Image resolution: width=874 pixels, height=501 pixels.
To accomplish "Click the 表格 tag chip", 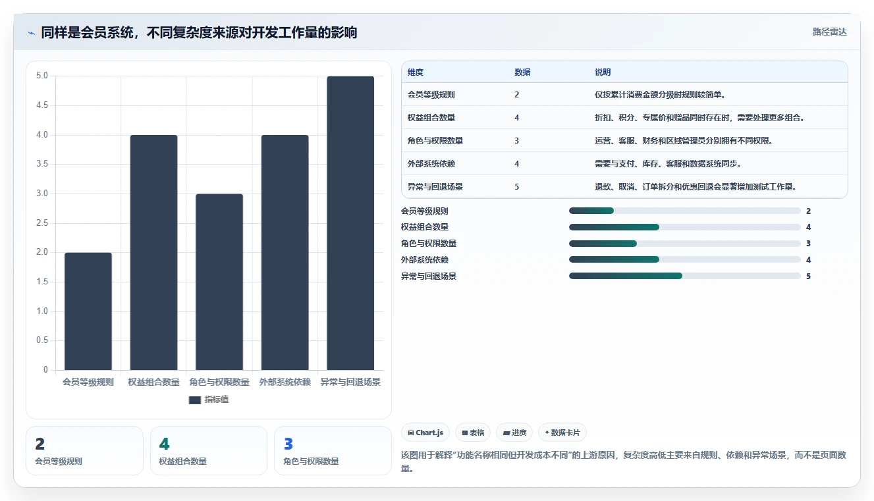I will click(x=473, y=433).
